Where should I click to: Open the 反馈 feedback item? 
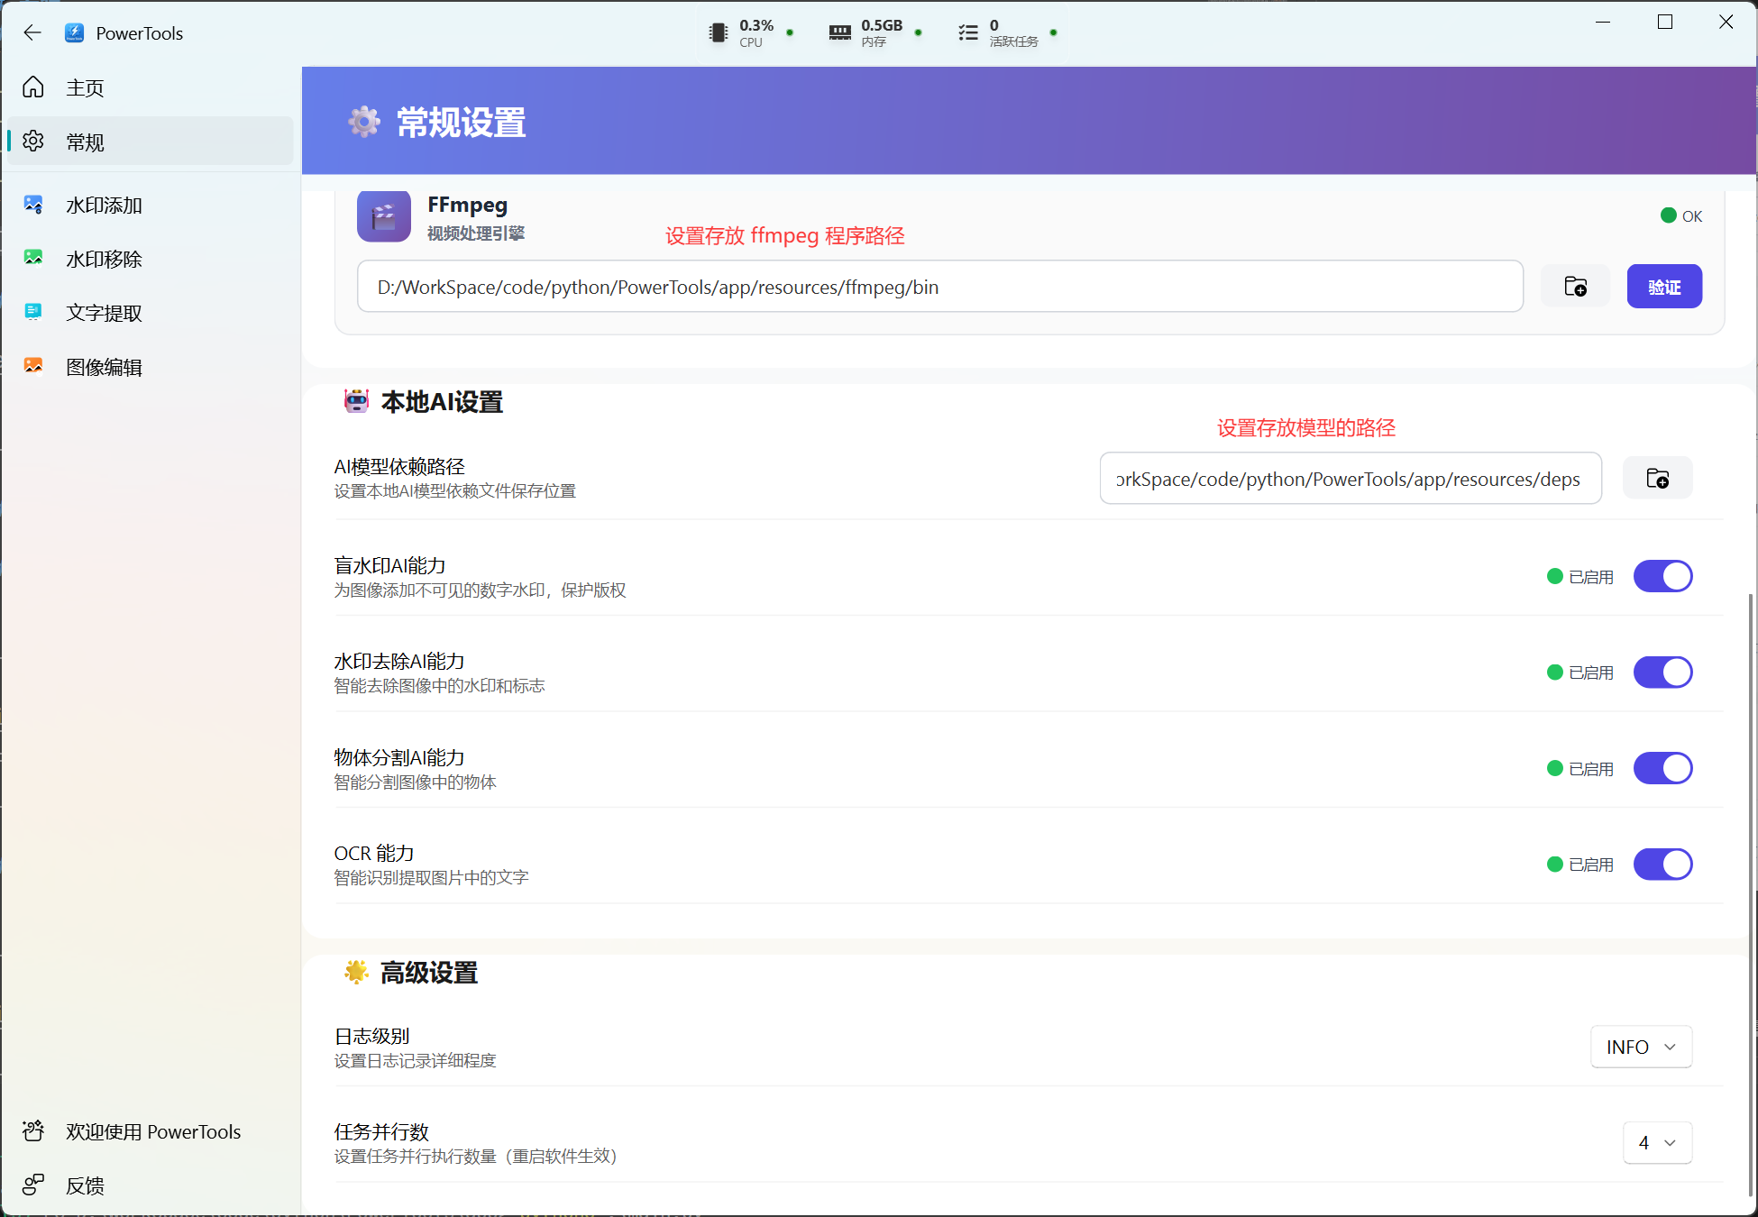[150, 1185]
